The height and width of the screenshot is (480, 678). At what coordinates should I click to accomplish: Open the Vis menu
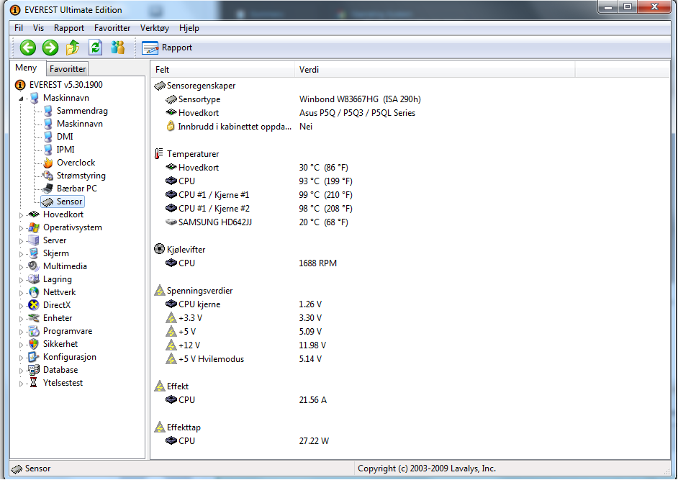pos(38,28)
